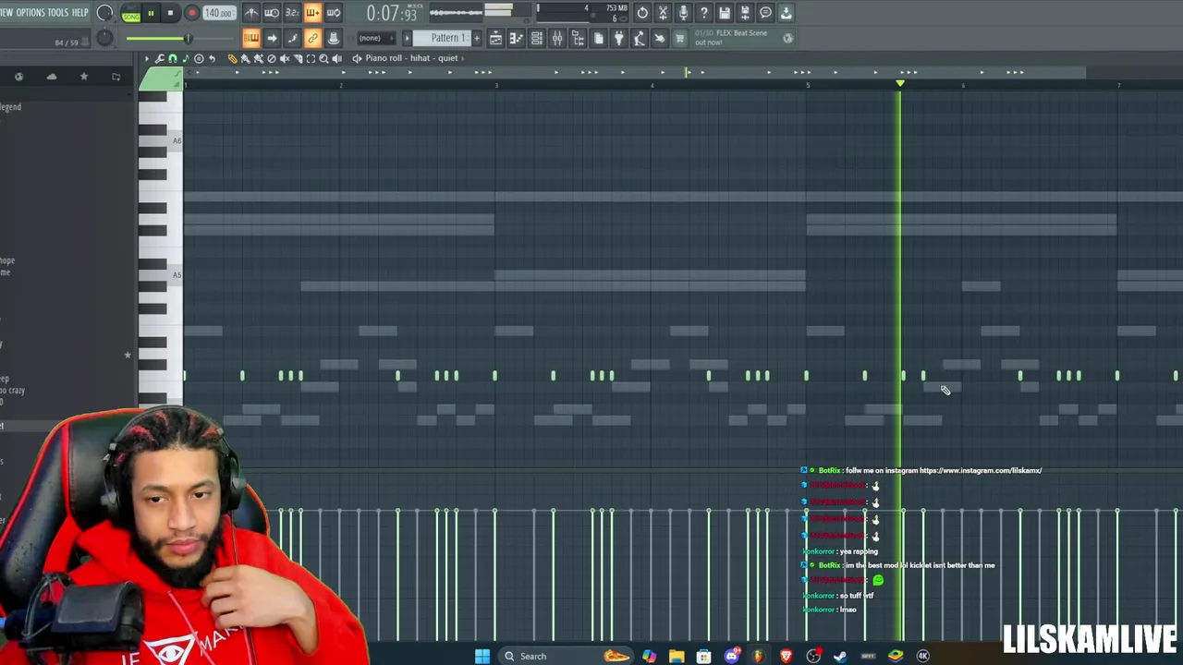Screen dimensions: 1183x665
Task: Toggle loop recording button
Action: pos(334,13)
